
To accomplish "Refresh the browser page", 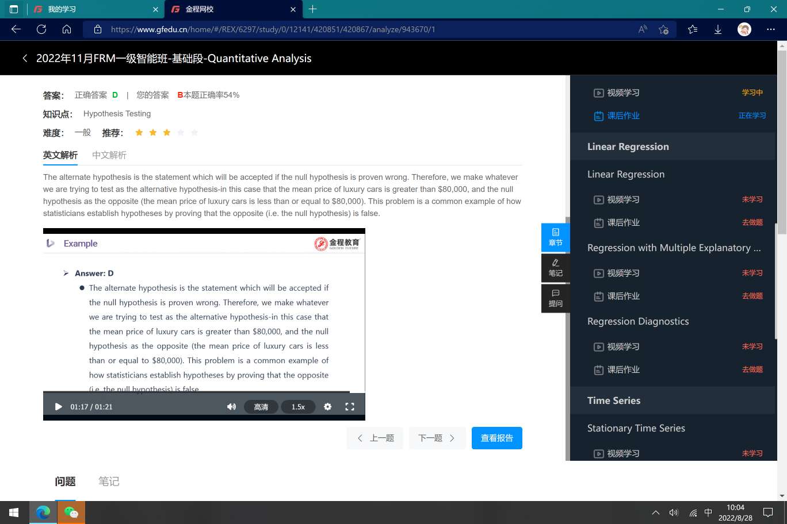I will point(41,29).
